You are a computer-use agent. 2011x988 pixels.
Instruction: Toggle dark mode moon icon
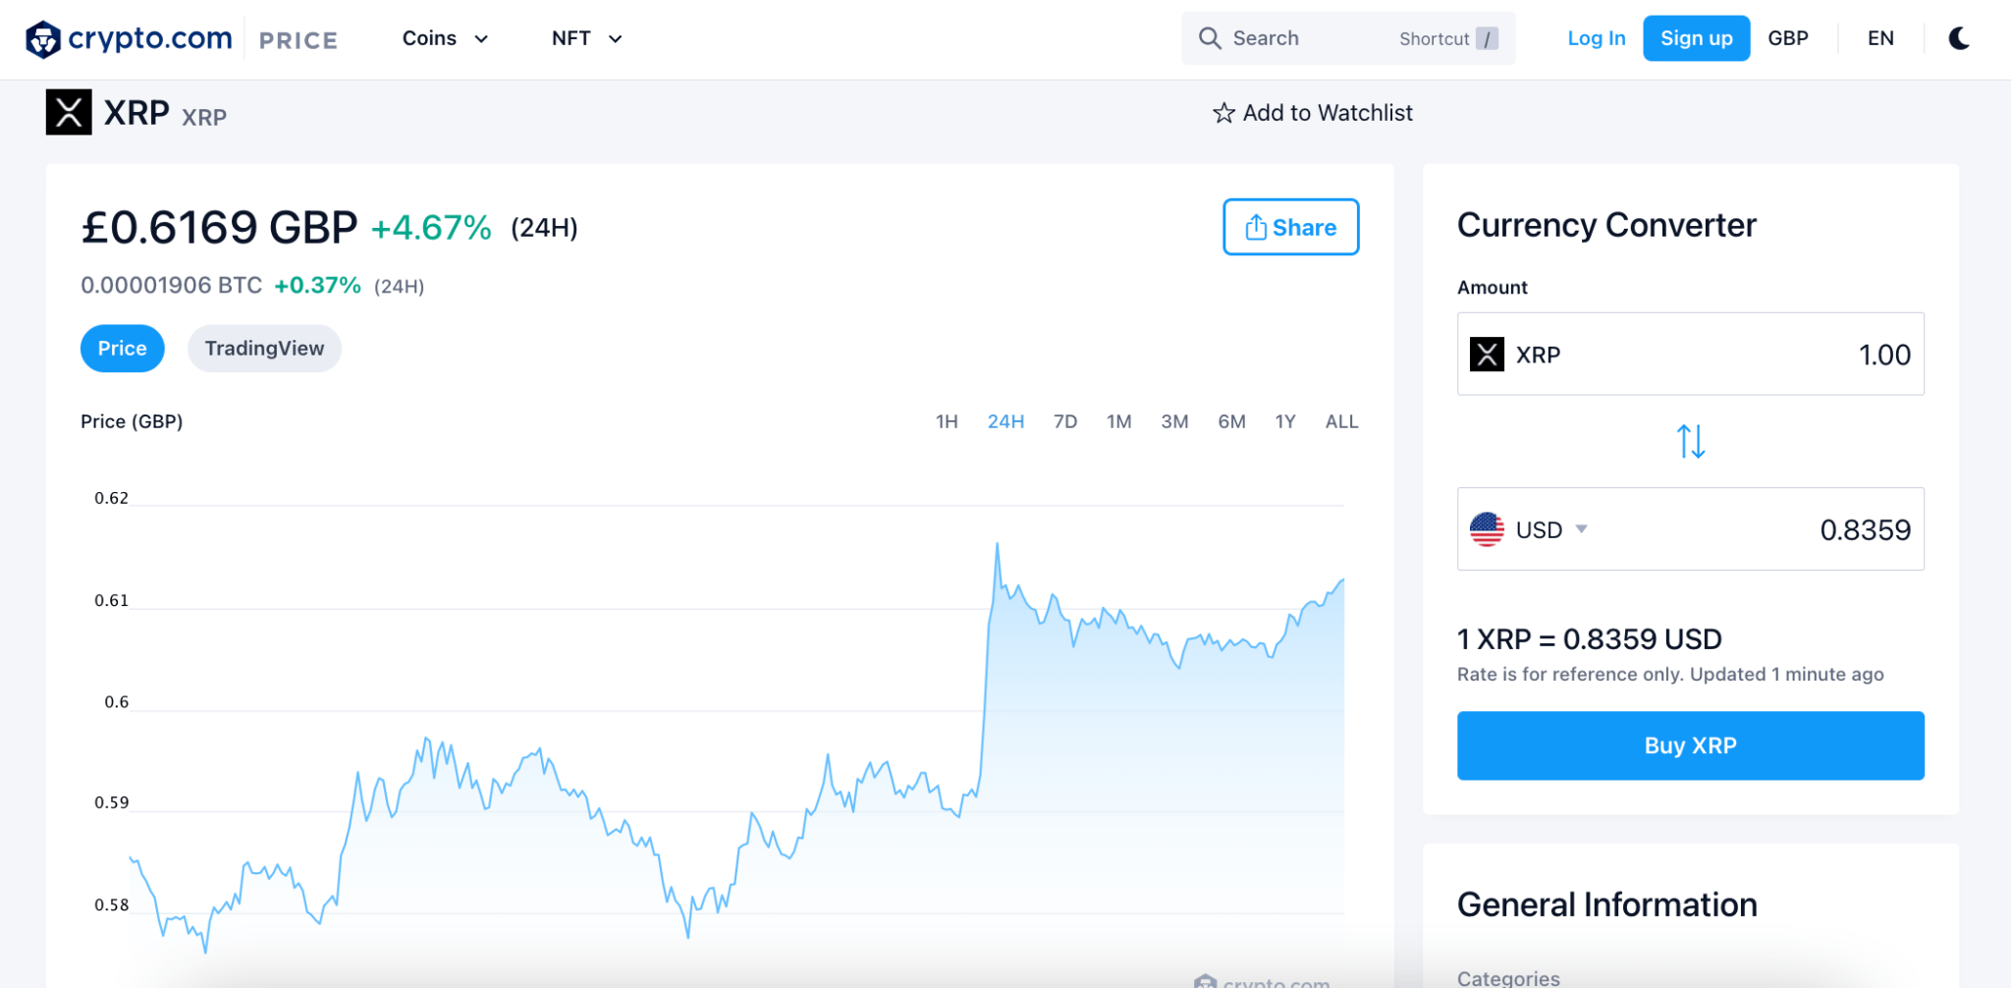point(1959,38)
